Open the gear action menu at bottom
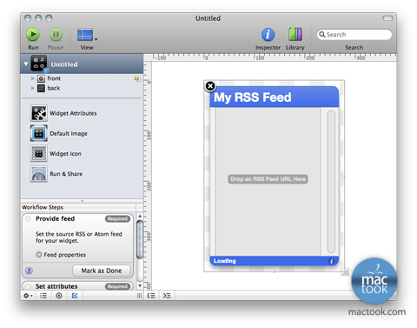Viewport: 417px width, 328px height. pos(28,296)
